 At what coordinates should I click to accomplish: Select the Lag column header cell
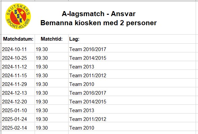132,39
